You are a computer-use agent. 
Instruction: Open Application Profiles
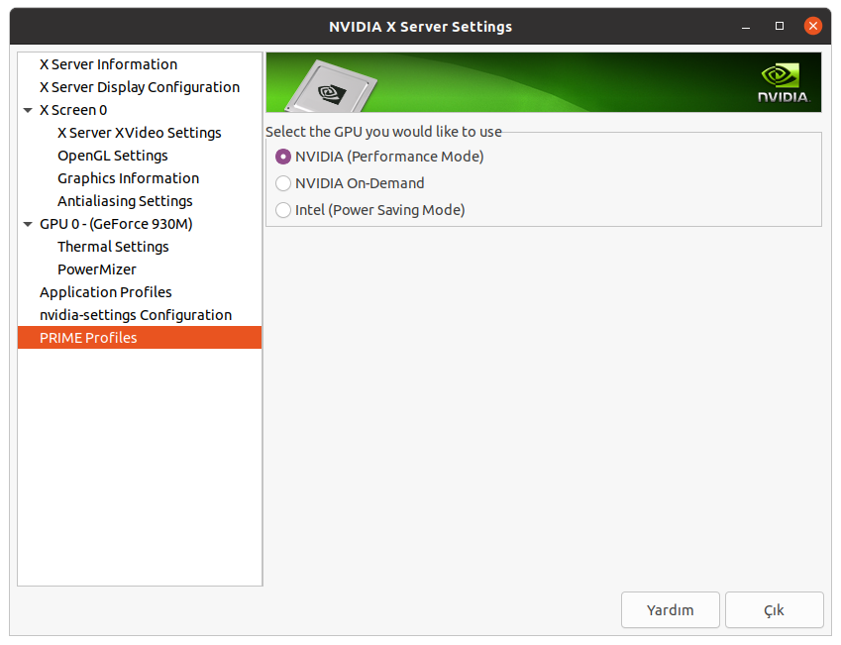105,292
